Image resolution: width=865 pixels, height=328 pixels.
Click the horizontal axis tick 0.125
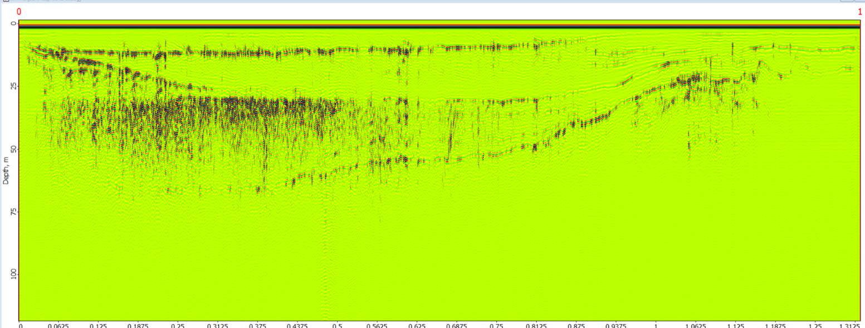point(98,325)
